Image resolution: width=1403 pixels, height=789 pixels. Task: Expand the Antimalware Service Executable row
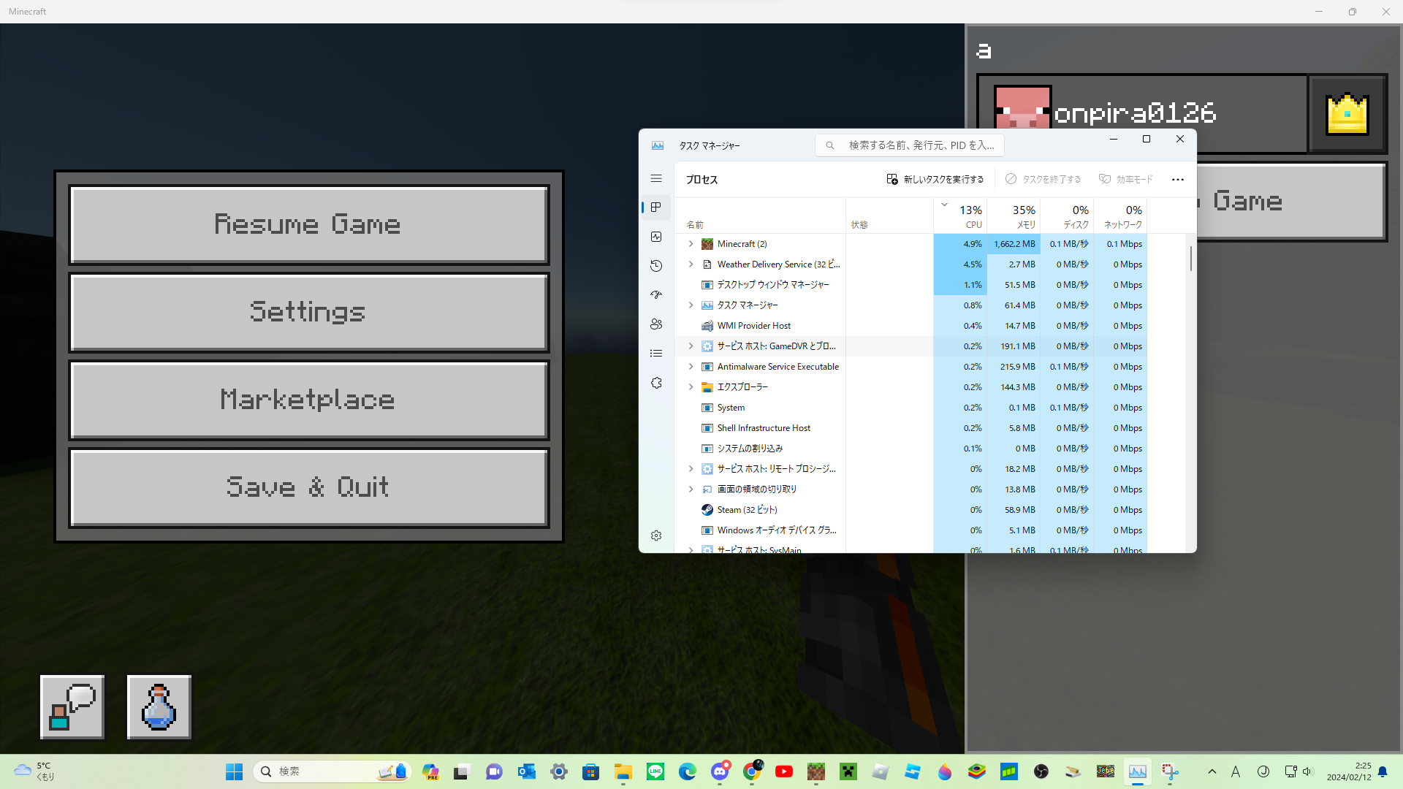coord(691,367)
